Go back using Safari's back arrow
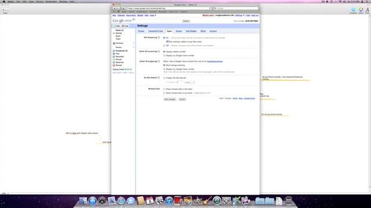This screenshot has height=208, width=371. (x=115, y=8)
